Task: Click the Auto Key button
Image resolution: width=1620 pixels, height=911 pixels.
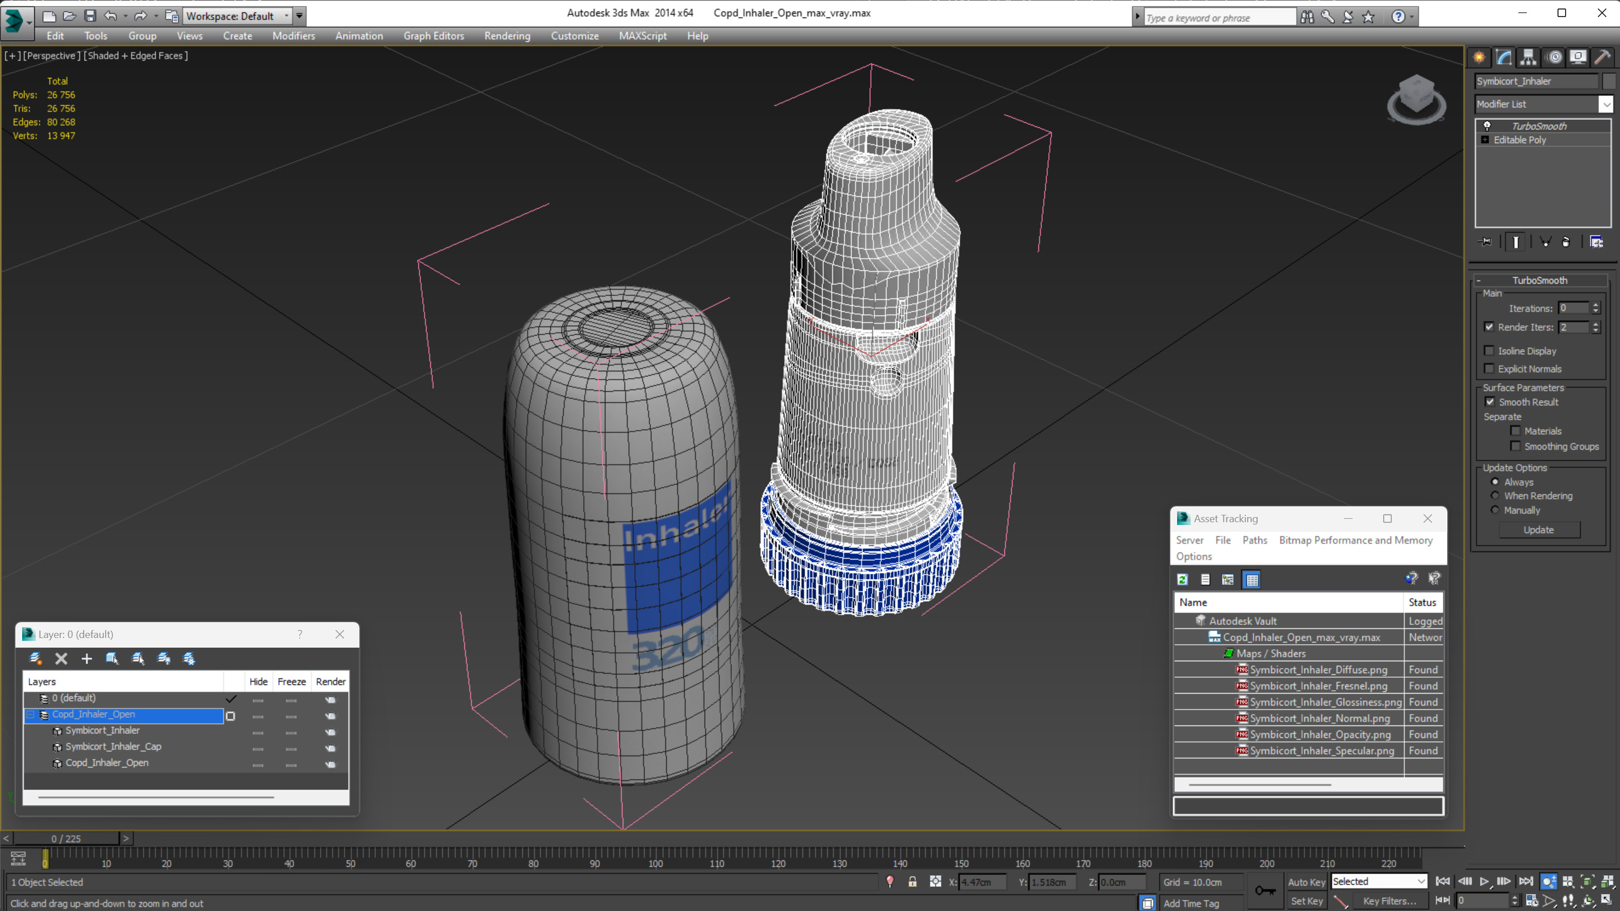Action: (1306, 882)
